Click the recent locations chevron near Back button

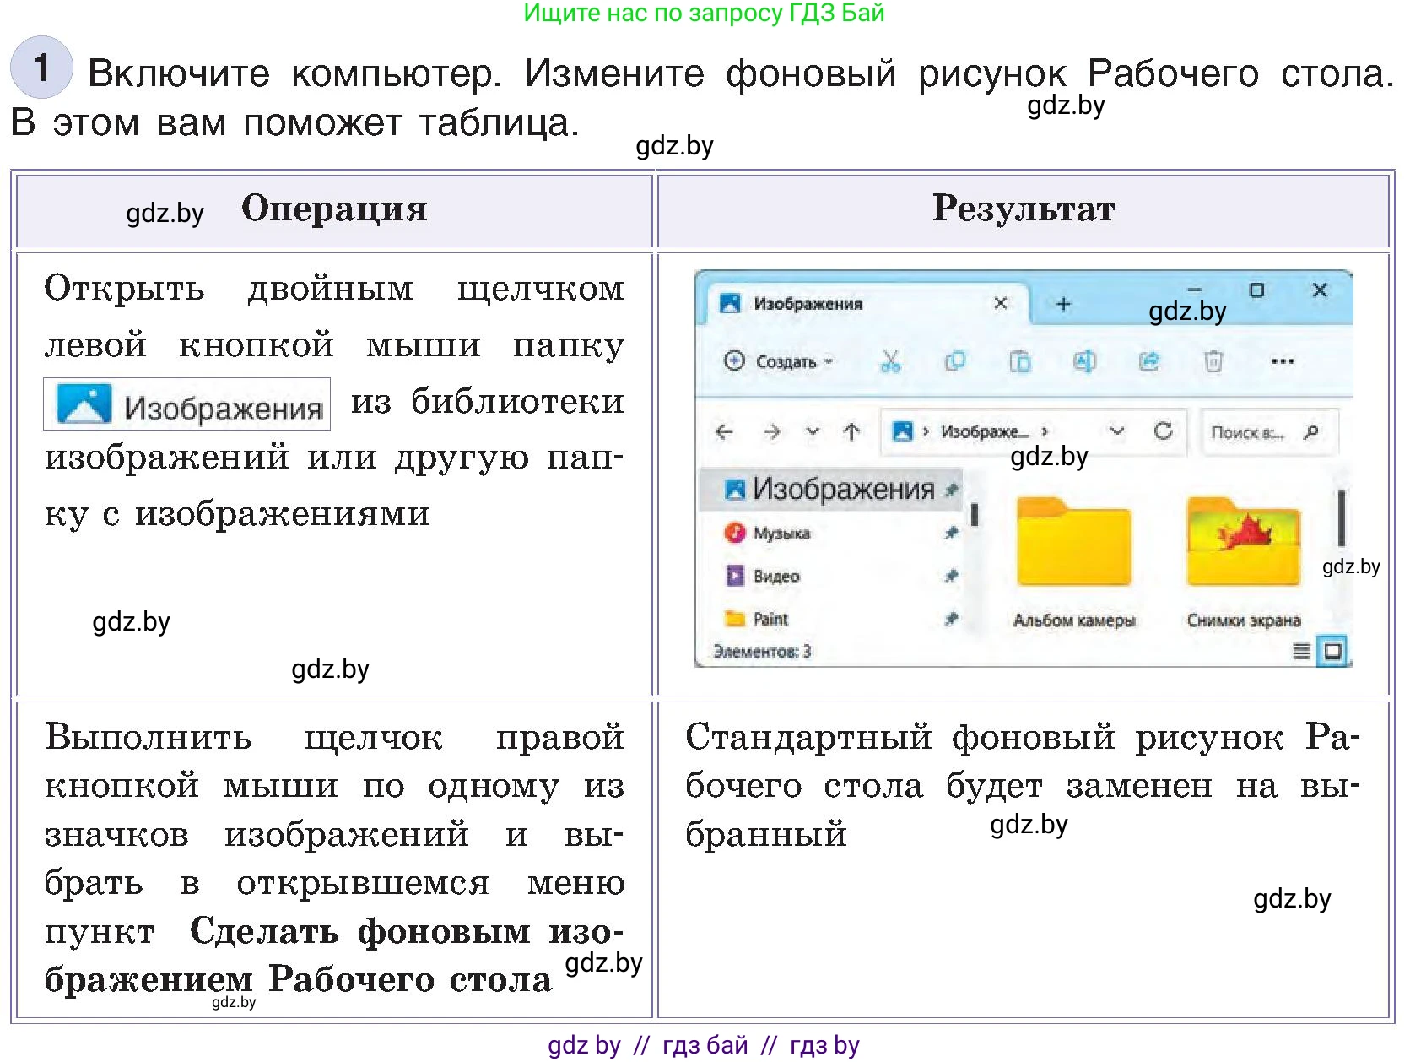click(x=813, y=431)
